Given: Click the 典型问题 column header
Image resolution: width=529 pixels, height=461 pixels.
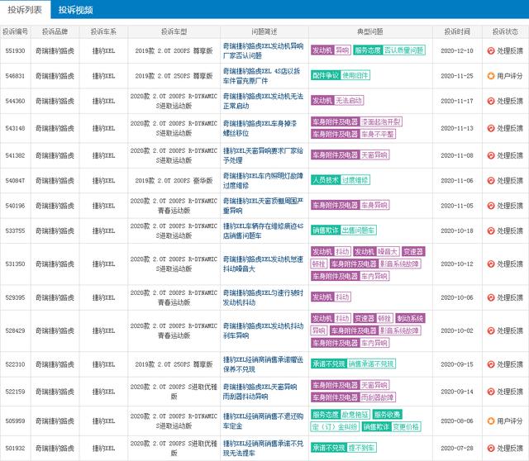Looking at the screenshot, I should click(370, 32).
